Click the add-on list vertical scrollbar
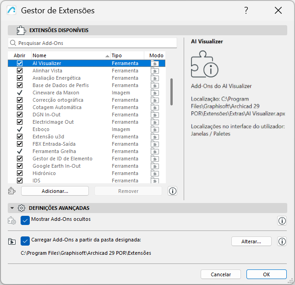295x285 pixels. pyautogui.click(x=171, y=92)
